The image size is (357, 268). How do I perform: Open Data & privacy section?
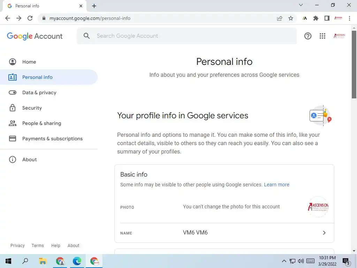[49, 92]
